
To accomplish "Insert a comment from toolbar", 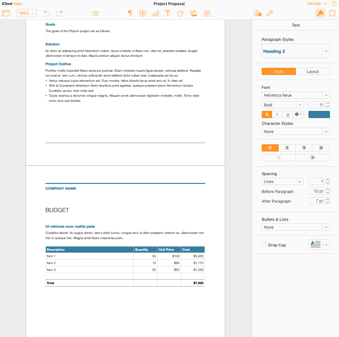I will coord(207,13).
